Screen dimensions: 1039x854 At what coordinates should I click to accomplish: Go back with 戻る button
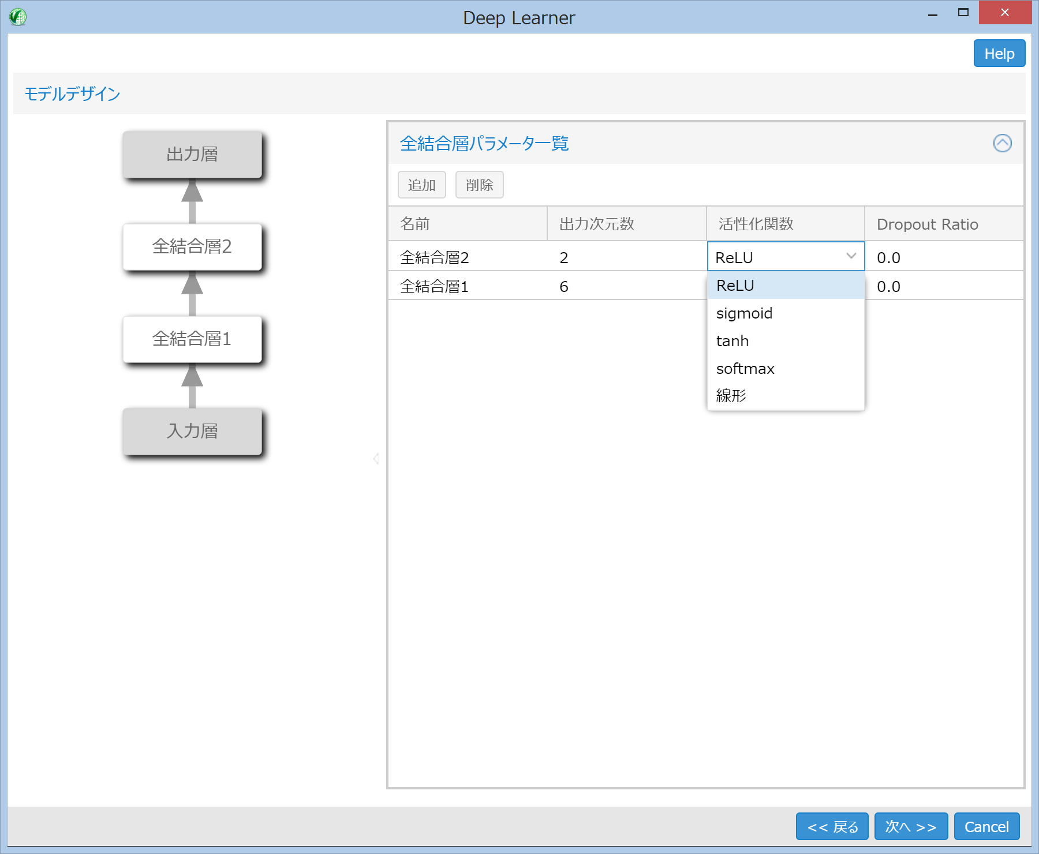[x=832, y=827]
